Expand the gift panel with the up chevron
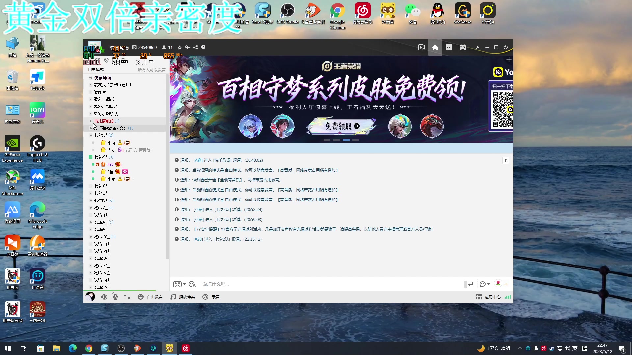The height and width of the screenshot is (355, 632). (506, 284)
